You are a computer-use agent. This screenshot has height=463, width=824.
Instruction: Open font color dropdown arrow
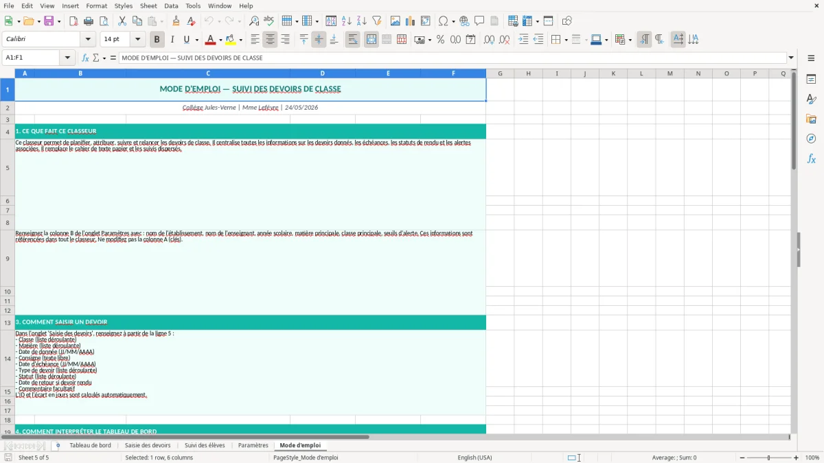(220, 40)
